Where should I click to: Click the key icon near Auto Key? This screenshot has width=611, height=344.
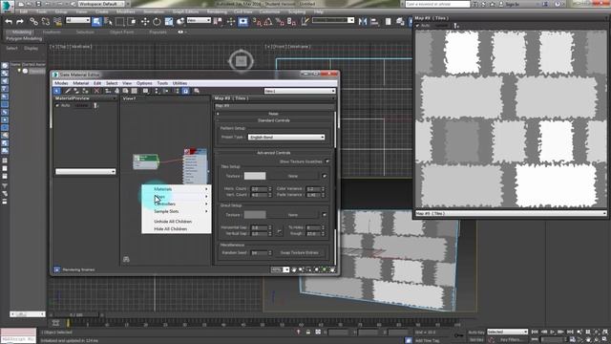pos(459,335)
